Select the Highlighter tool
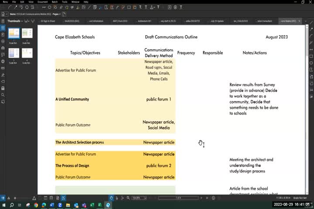The image size is (314, 209). [78, 7]
